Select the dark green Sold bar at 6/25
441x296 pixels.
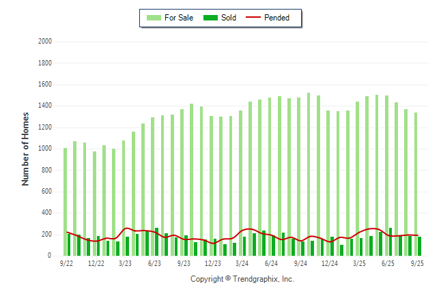coord(390,242)
